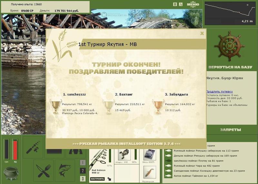258x184 pixels.
Task: Click the second place name Вахтанг
Action: 126,94
